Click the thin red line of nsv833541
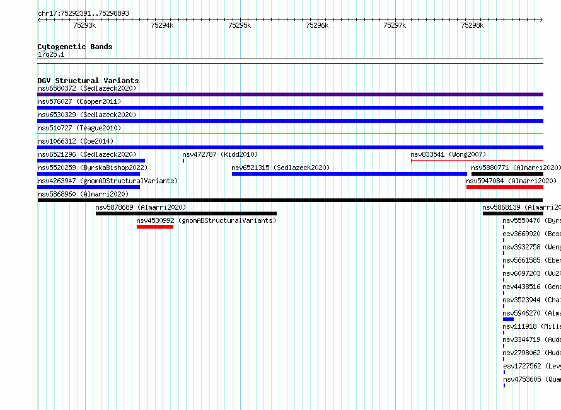Screen dimensions: 561x410 tap(477, 161)
